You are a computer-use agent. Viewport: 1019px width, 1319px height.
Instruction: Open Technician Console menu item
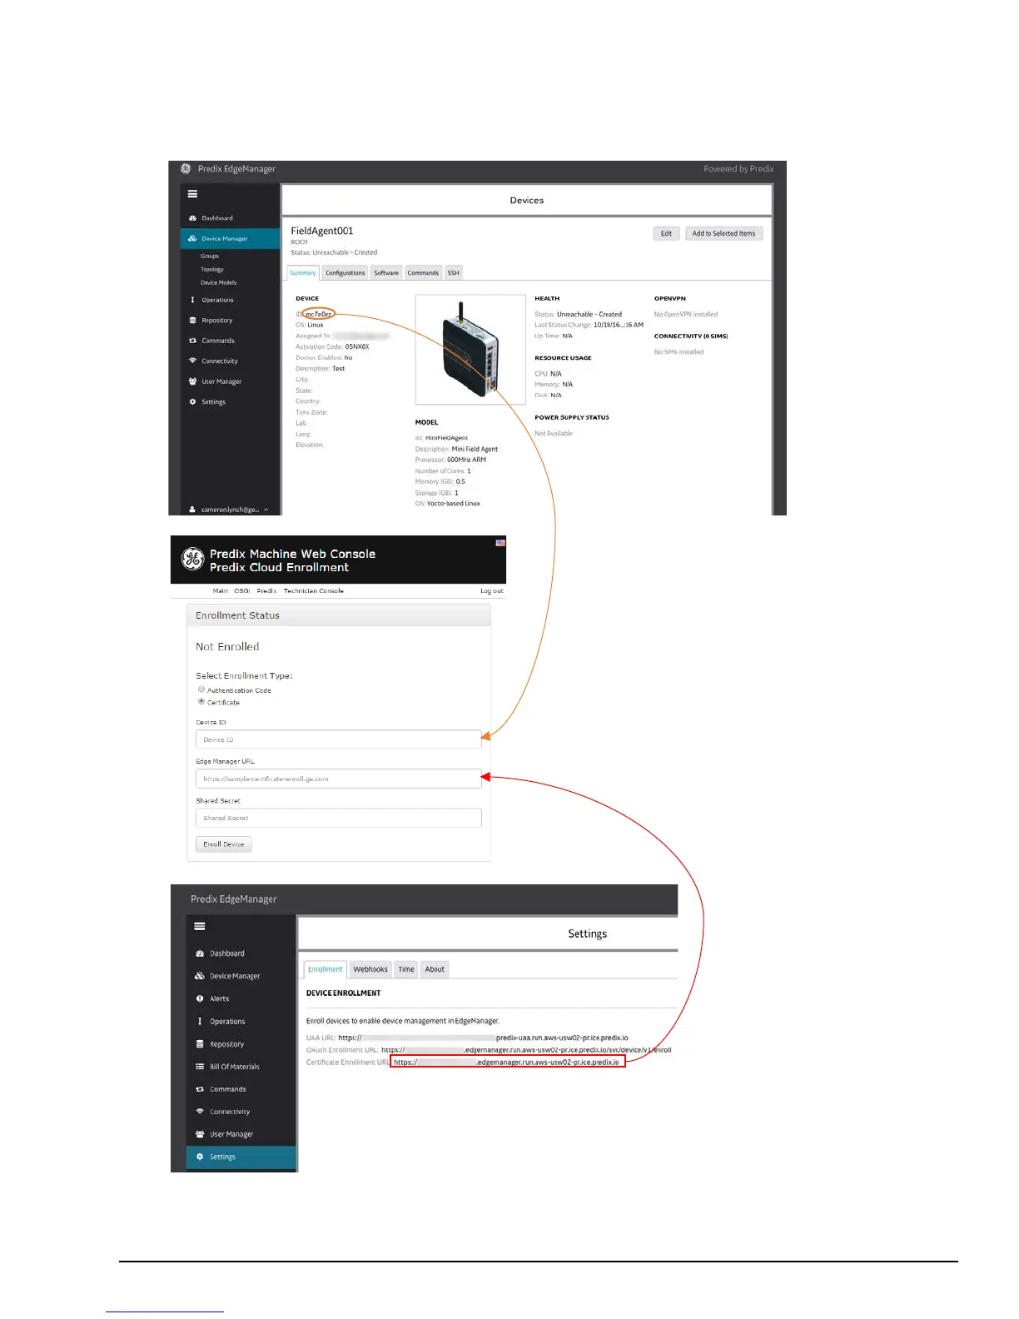(313, 590)
